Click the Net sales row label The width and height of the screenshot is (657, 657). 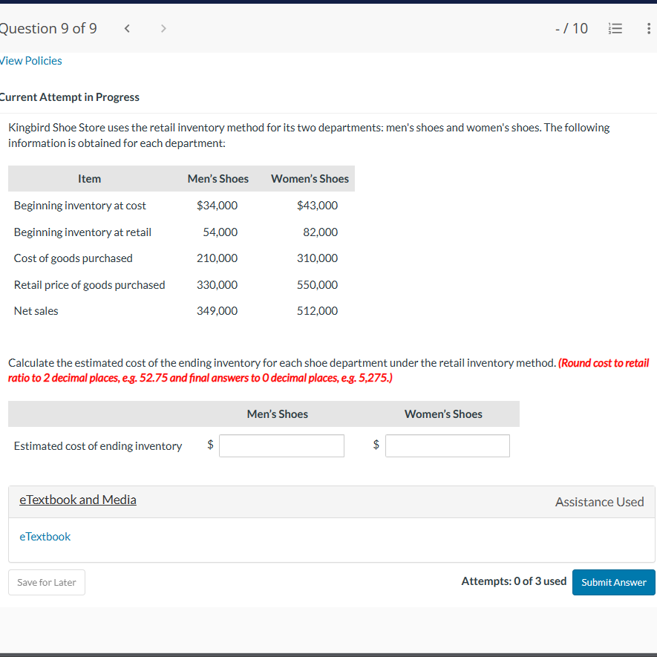click(x=36, y=311)
